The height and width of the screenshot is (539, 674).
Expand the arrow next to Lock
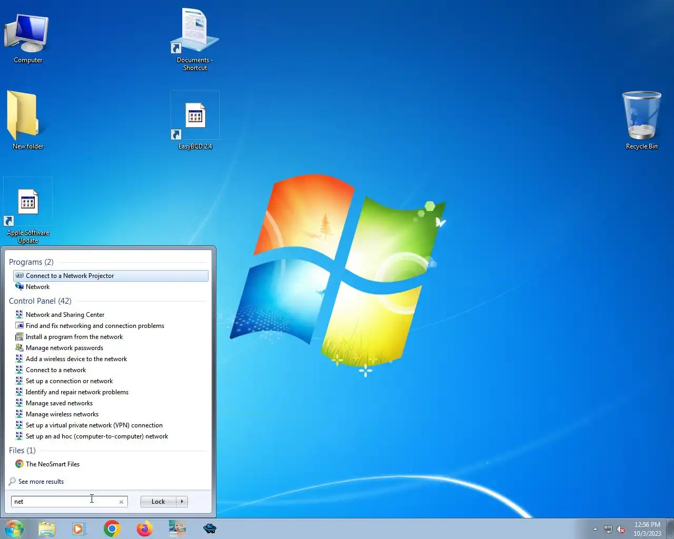tap(182, 502)
